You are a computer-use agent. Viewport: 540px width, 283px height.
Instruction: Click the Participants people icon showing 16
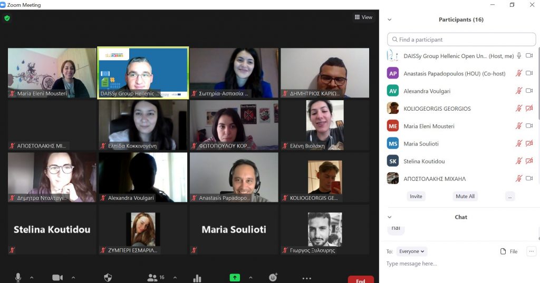pos(156,278)
